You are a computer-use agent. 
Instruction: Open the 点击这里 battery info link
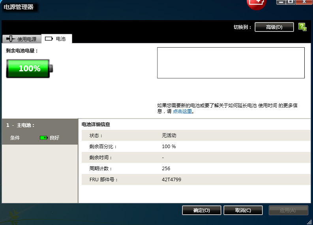[182, 112]
